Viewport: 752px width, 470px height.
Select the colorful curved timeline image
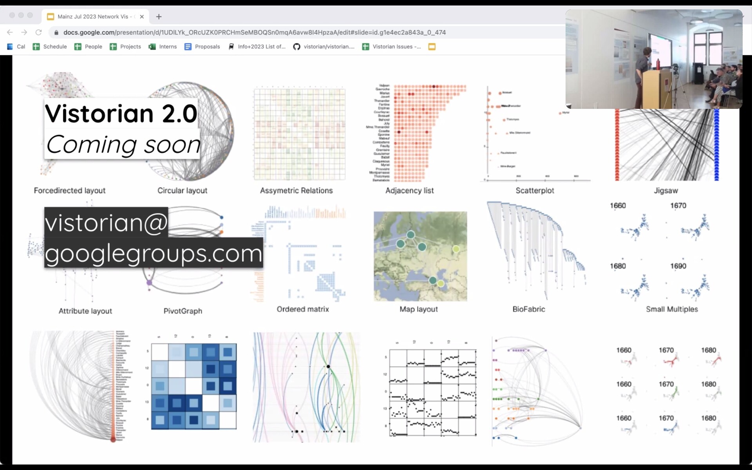pos(306,387)
